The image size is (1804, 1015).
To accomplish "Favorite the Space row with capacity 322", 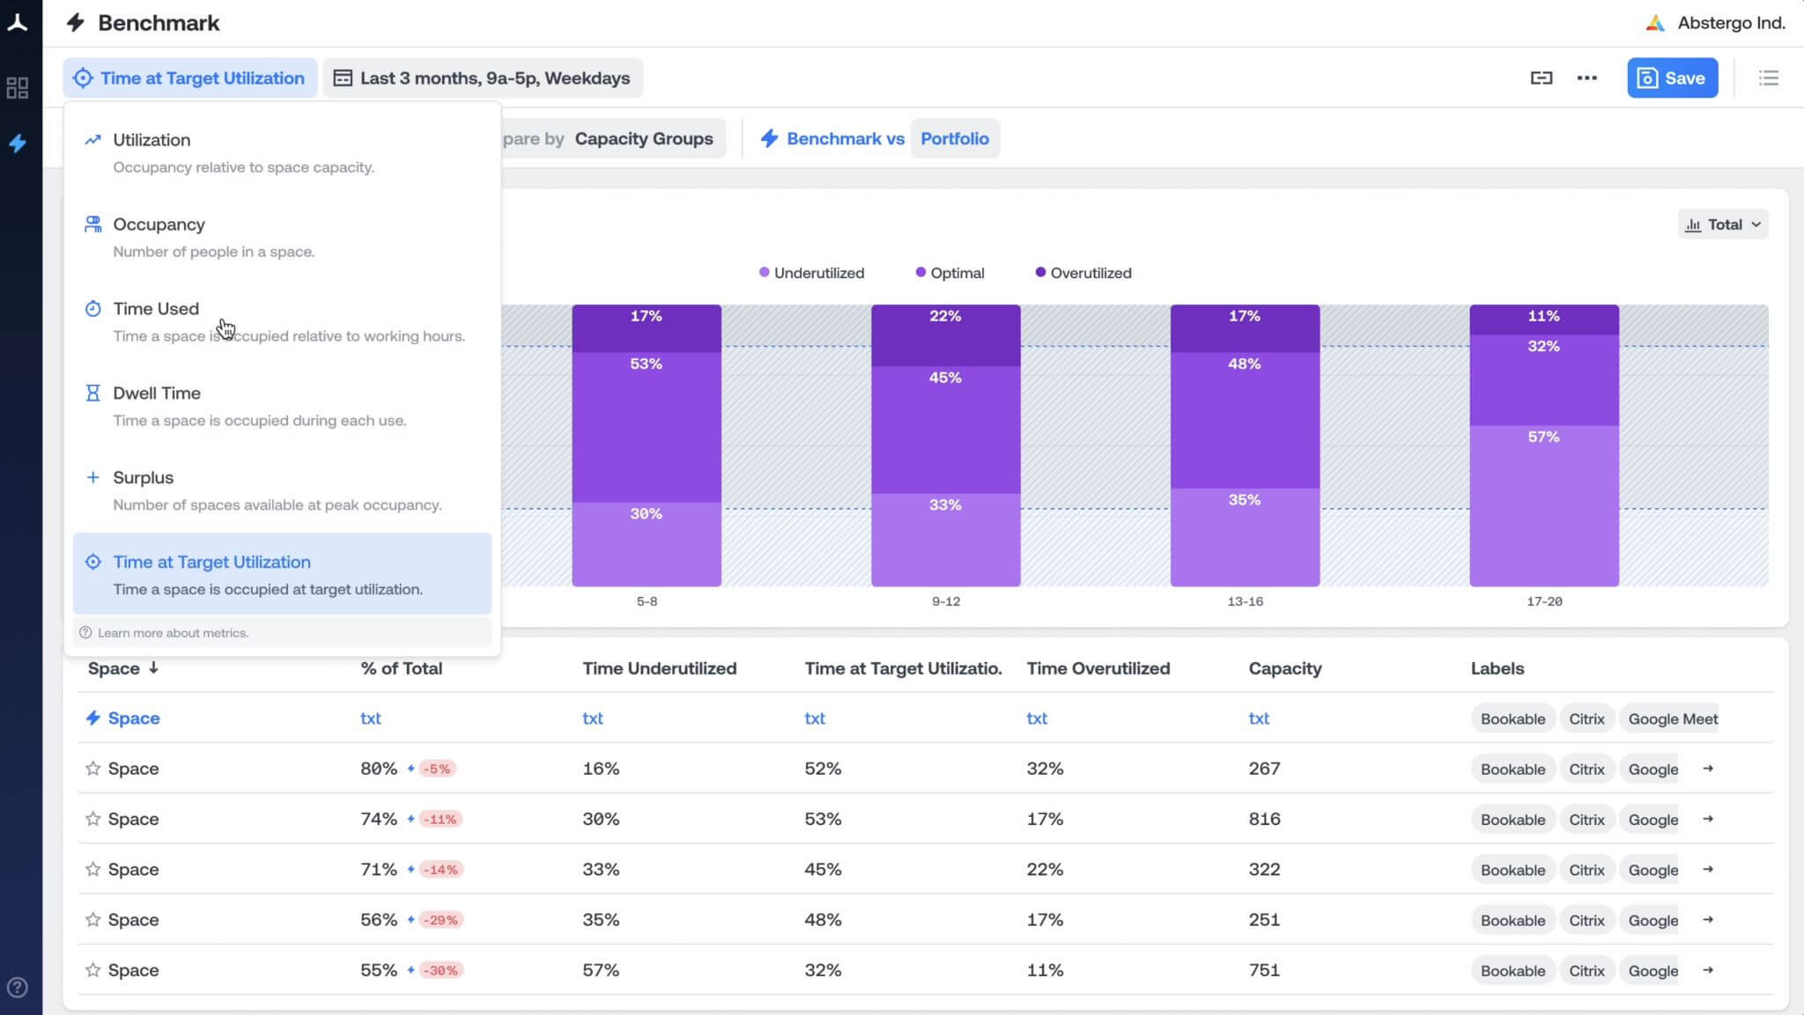I will tap(92, 869).
